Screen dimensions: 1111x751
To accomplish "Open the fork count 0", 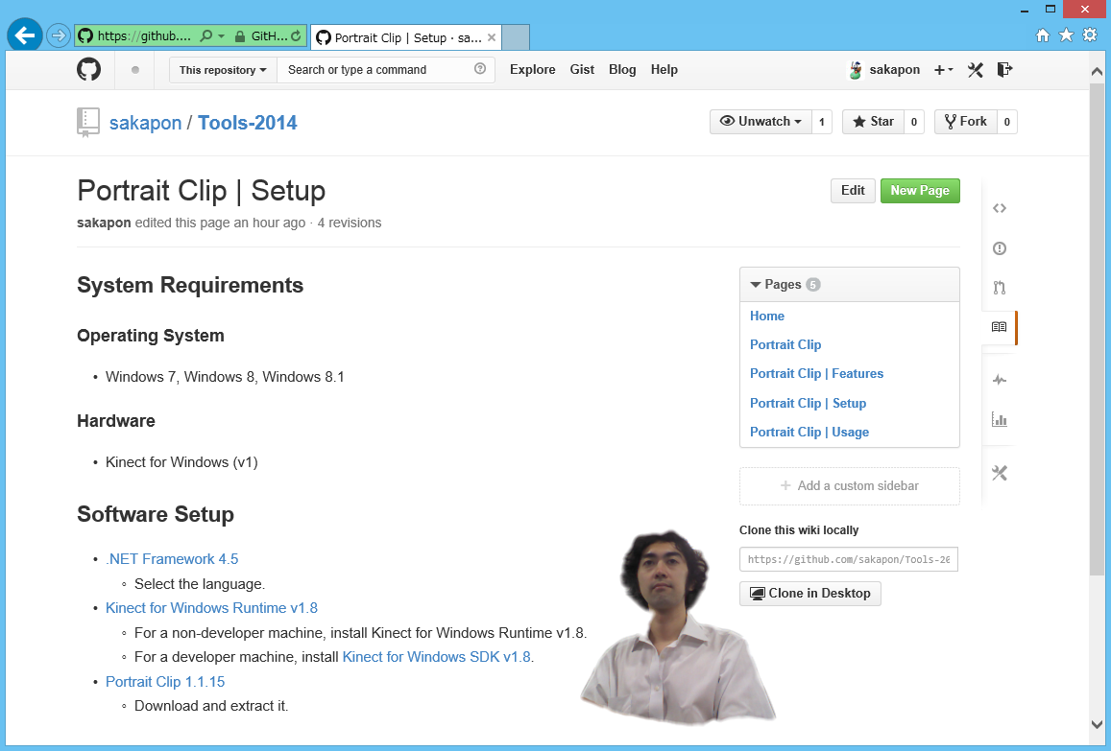I will [1007, 122].
